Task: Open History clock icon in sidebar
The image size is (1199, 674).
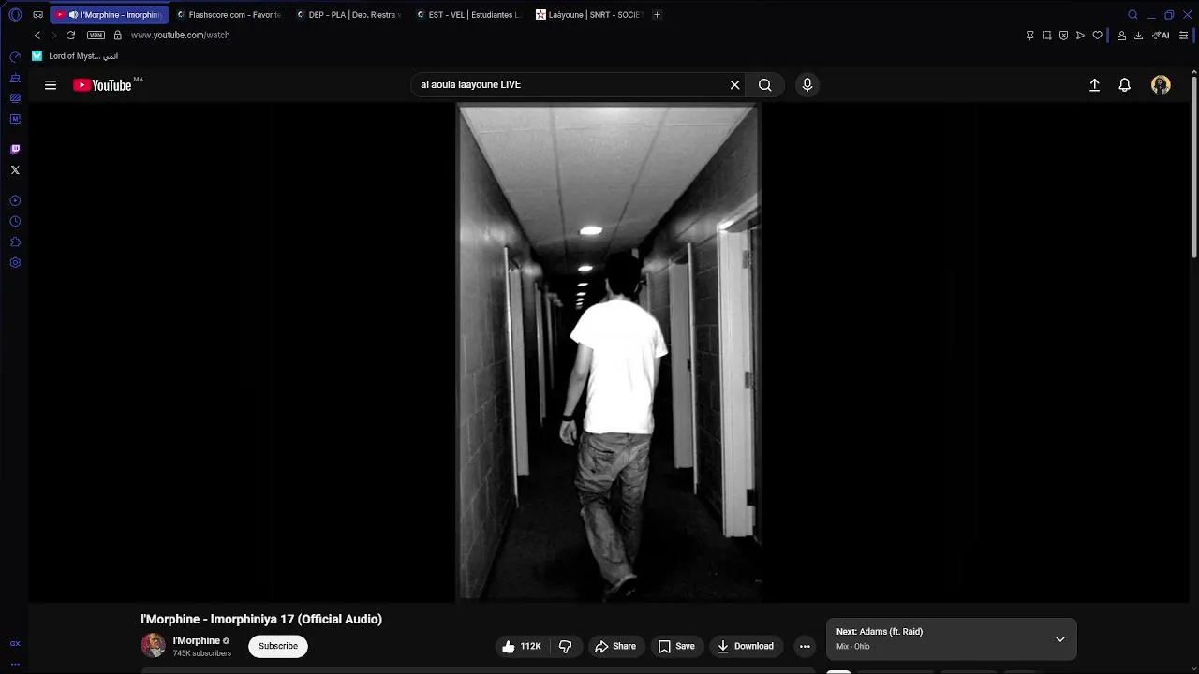Action: pos(15,222)
